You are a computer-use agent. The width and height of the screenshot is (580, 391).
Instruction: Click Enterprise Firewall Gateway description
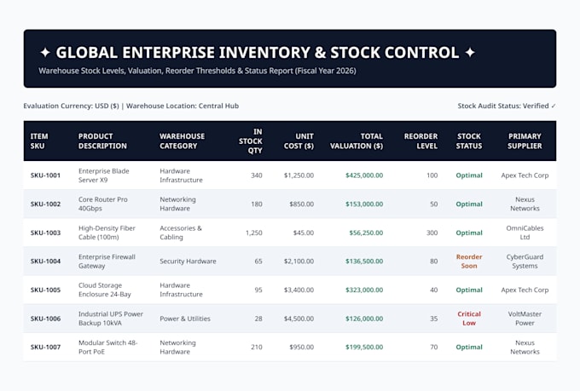(x=107, y=262)
